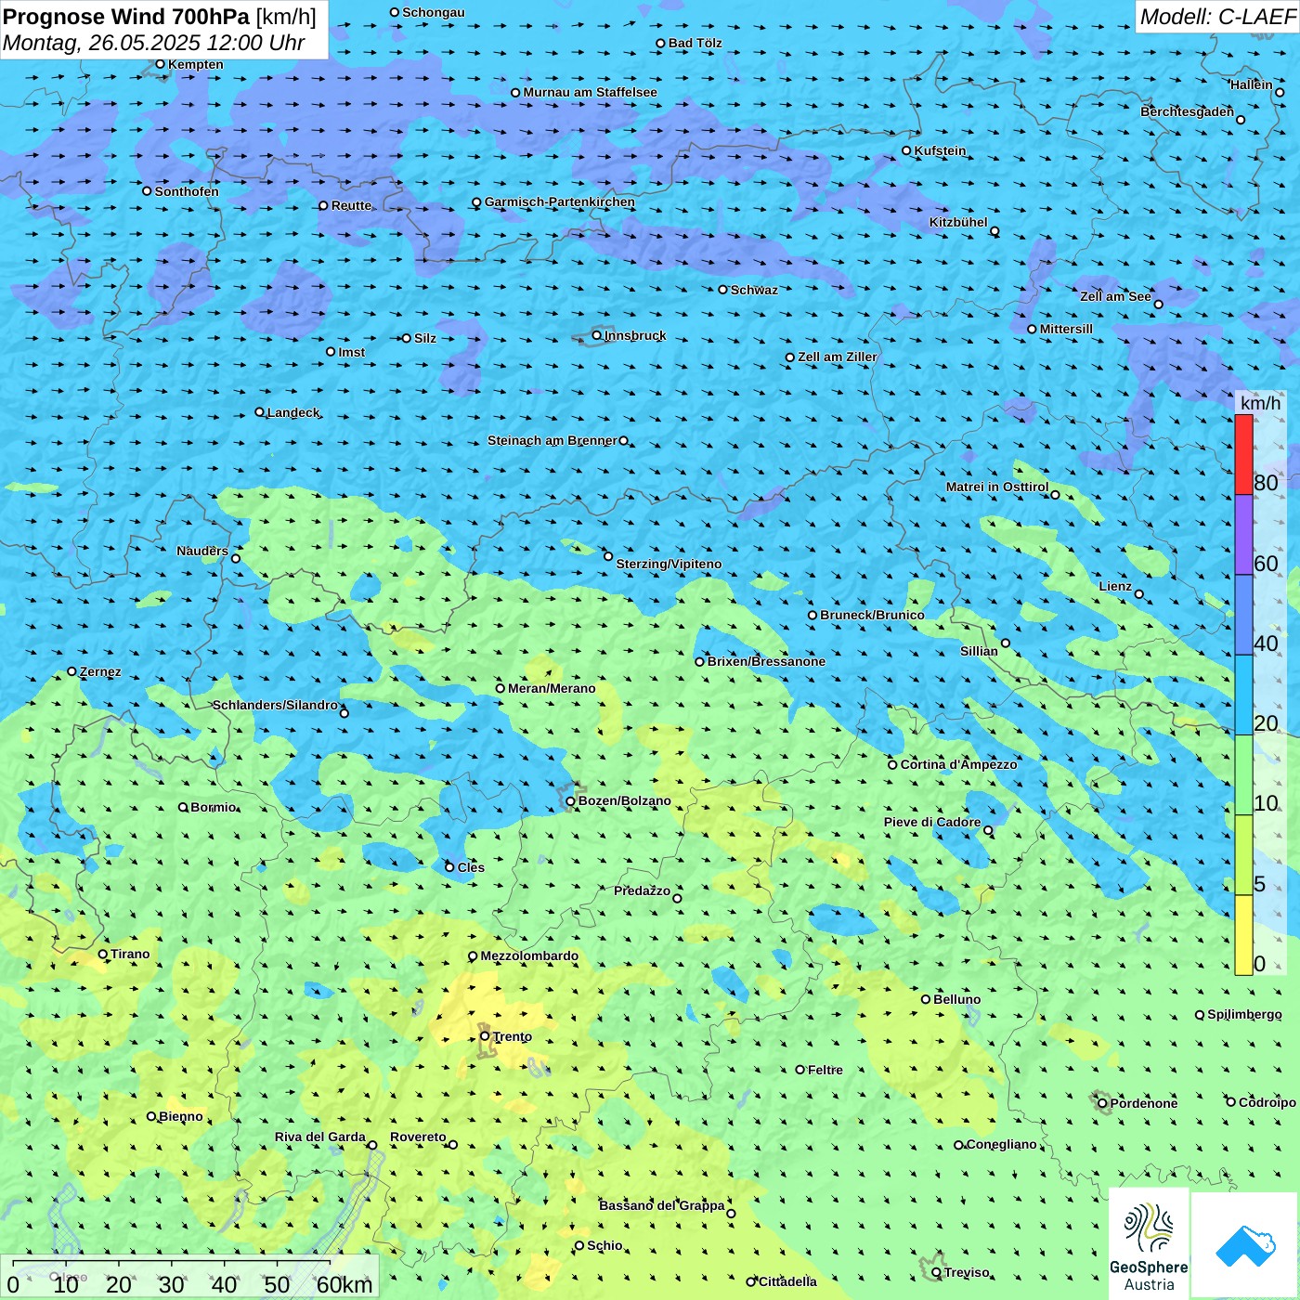Click the Nauders label
Viewport: 1300px width, 1300px height.
202,551
